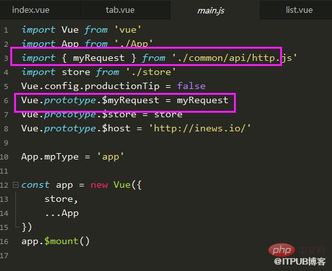Click the false value on line 5
The width and height of the screenshot is (332, 271).
point(191,86)
